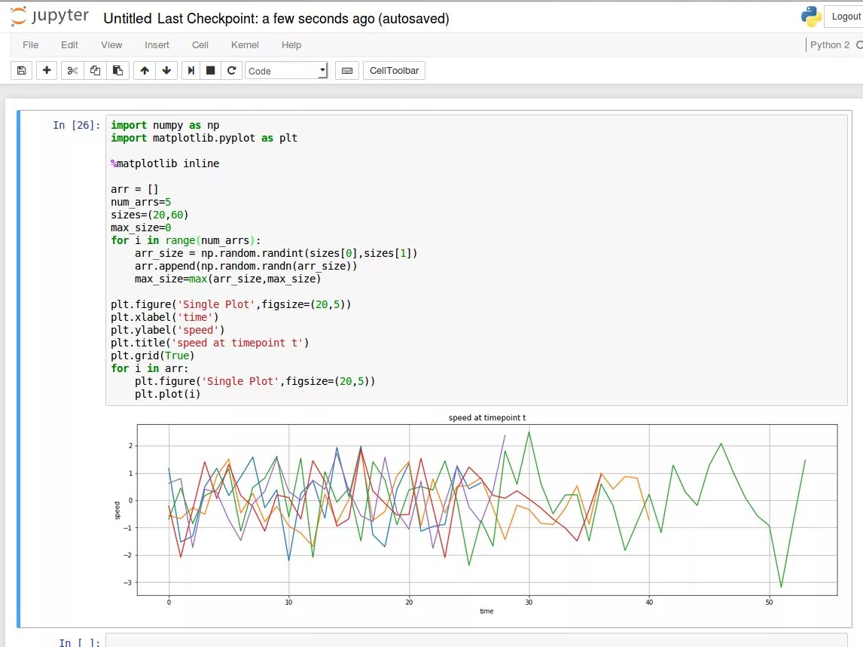Click the save and checkpoint icon
The height and width of the screenshot is (647, 863).
[x=22, y=71]
